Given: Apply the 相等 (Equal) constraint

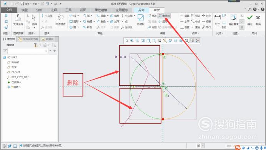Looking at the screenshot, I should point(206,22).
